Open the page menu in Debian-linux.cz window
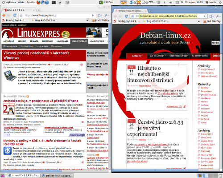The height and width of the screenshot is (178, 223). (x=211, y=16)
